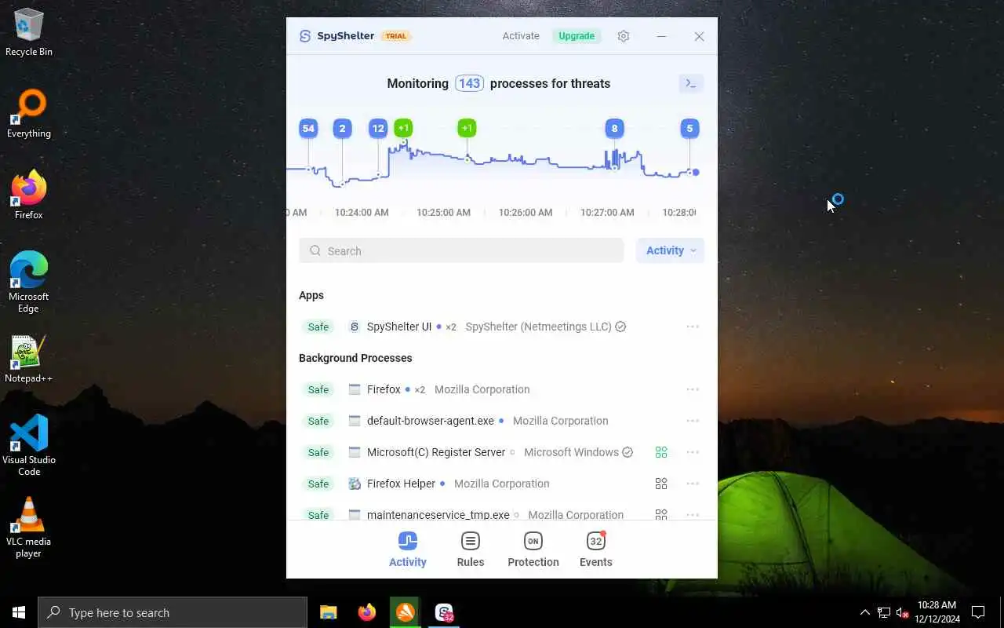
Task: Open File Explorer from the taskbar
Action: pyautogui.click(x=329, y=612)
